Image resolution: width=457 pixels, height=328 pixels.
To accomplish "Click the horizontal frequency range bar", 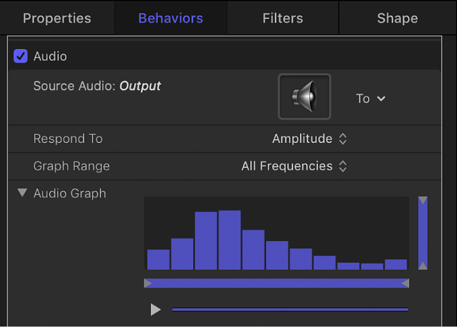I will 276,283.
